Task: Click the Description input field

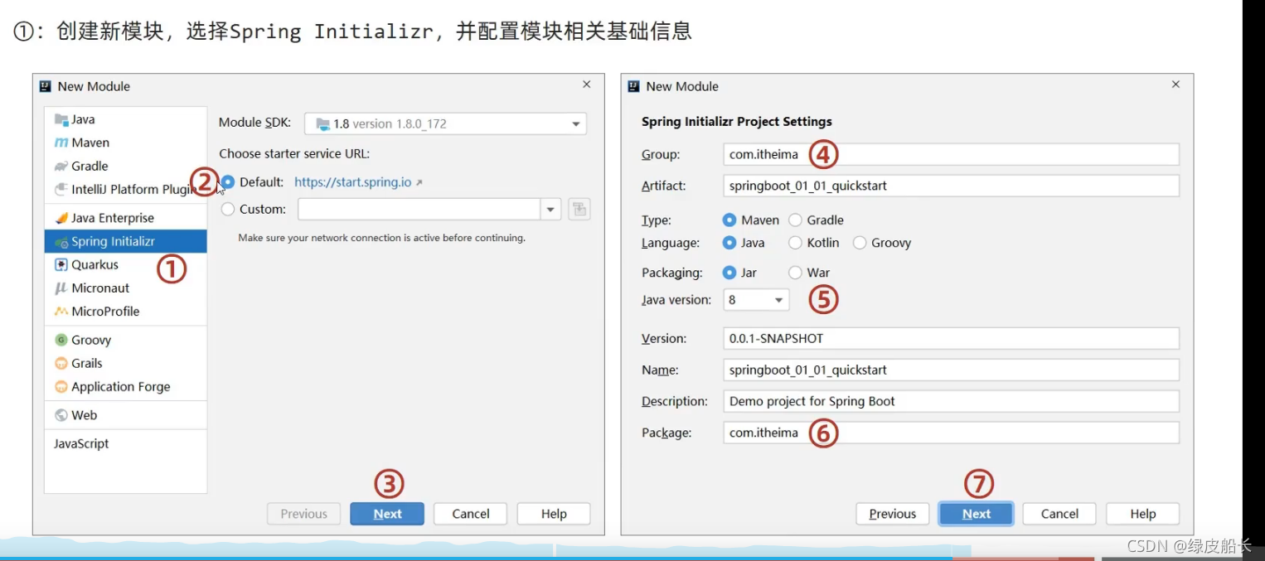Action: [x=951, y=401]
